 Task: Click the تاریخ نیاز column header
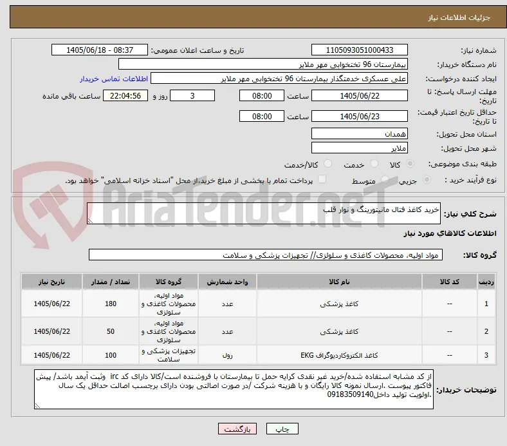pyautogui.click(x=51, y=282)
